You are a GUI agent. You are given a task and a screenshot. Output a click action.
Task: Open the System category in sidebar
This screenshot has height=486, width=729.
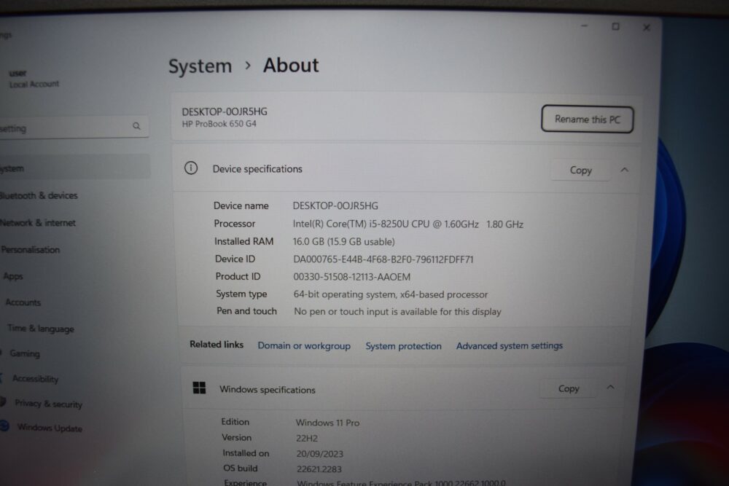[74, 168]
